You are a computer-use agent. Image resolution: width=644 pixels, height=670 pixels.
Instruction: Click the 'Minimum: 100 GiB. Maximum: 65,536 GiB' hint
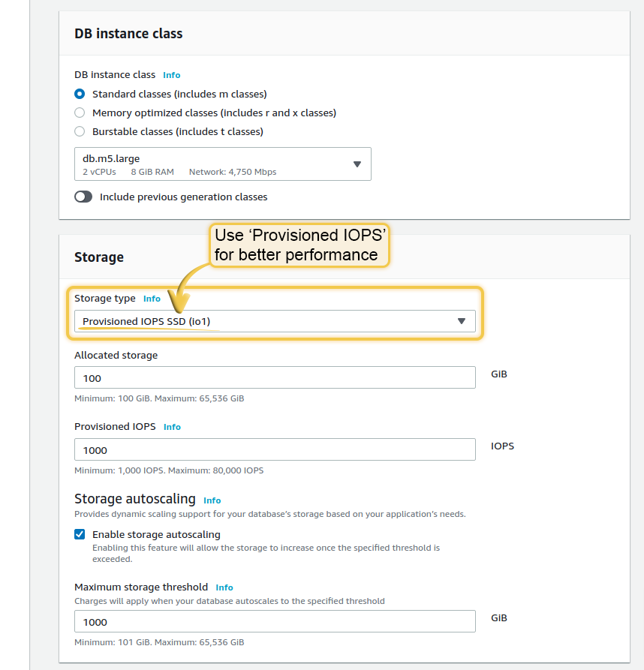[159, 398]
